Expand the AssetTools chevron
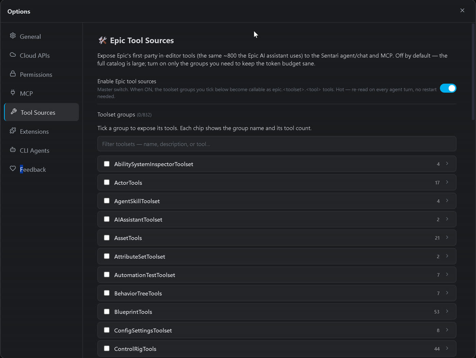The width and height of the screenshot is (476, 358). [447, 237]
